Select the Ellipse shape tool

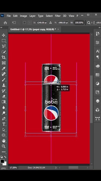[x=3, y=135]
